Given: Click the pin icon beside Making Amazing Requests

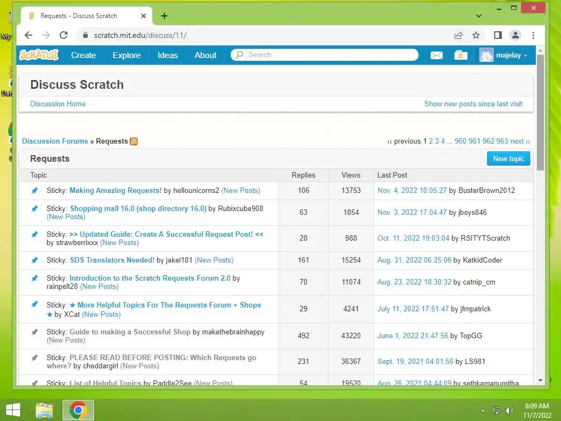Looking at the screenshot, I should coord(35,190).
